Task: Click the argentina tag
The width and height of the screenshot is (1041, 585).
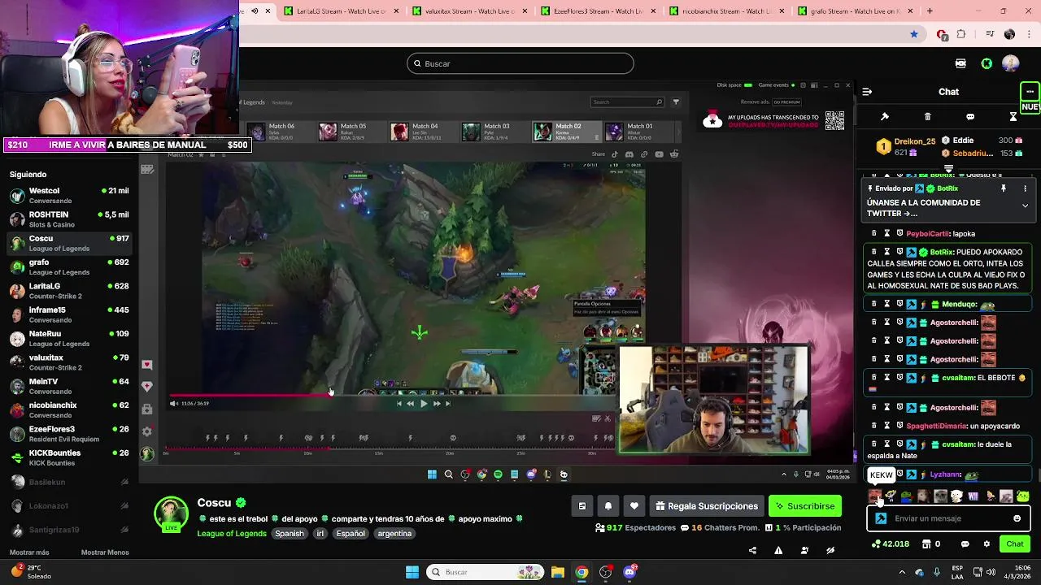Action: pyautogui.click(x=394, y=534)
